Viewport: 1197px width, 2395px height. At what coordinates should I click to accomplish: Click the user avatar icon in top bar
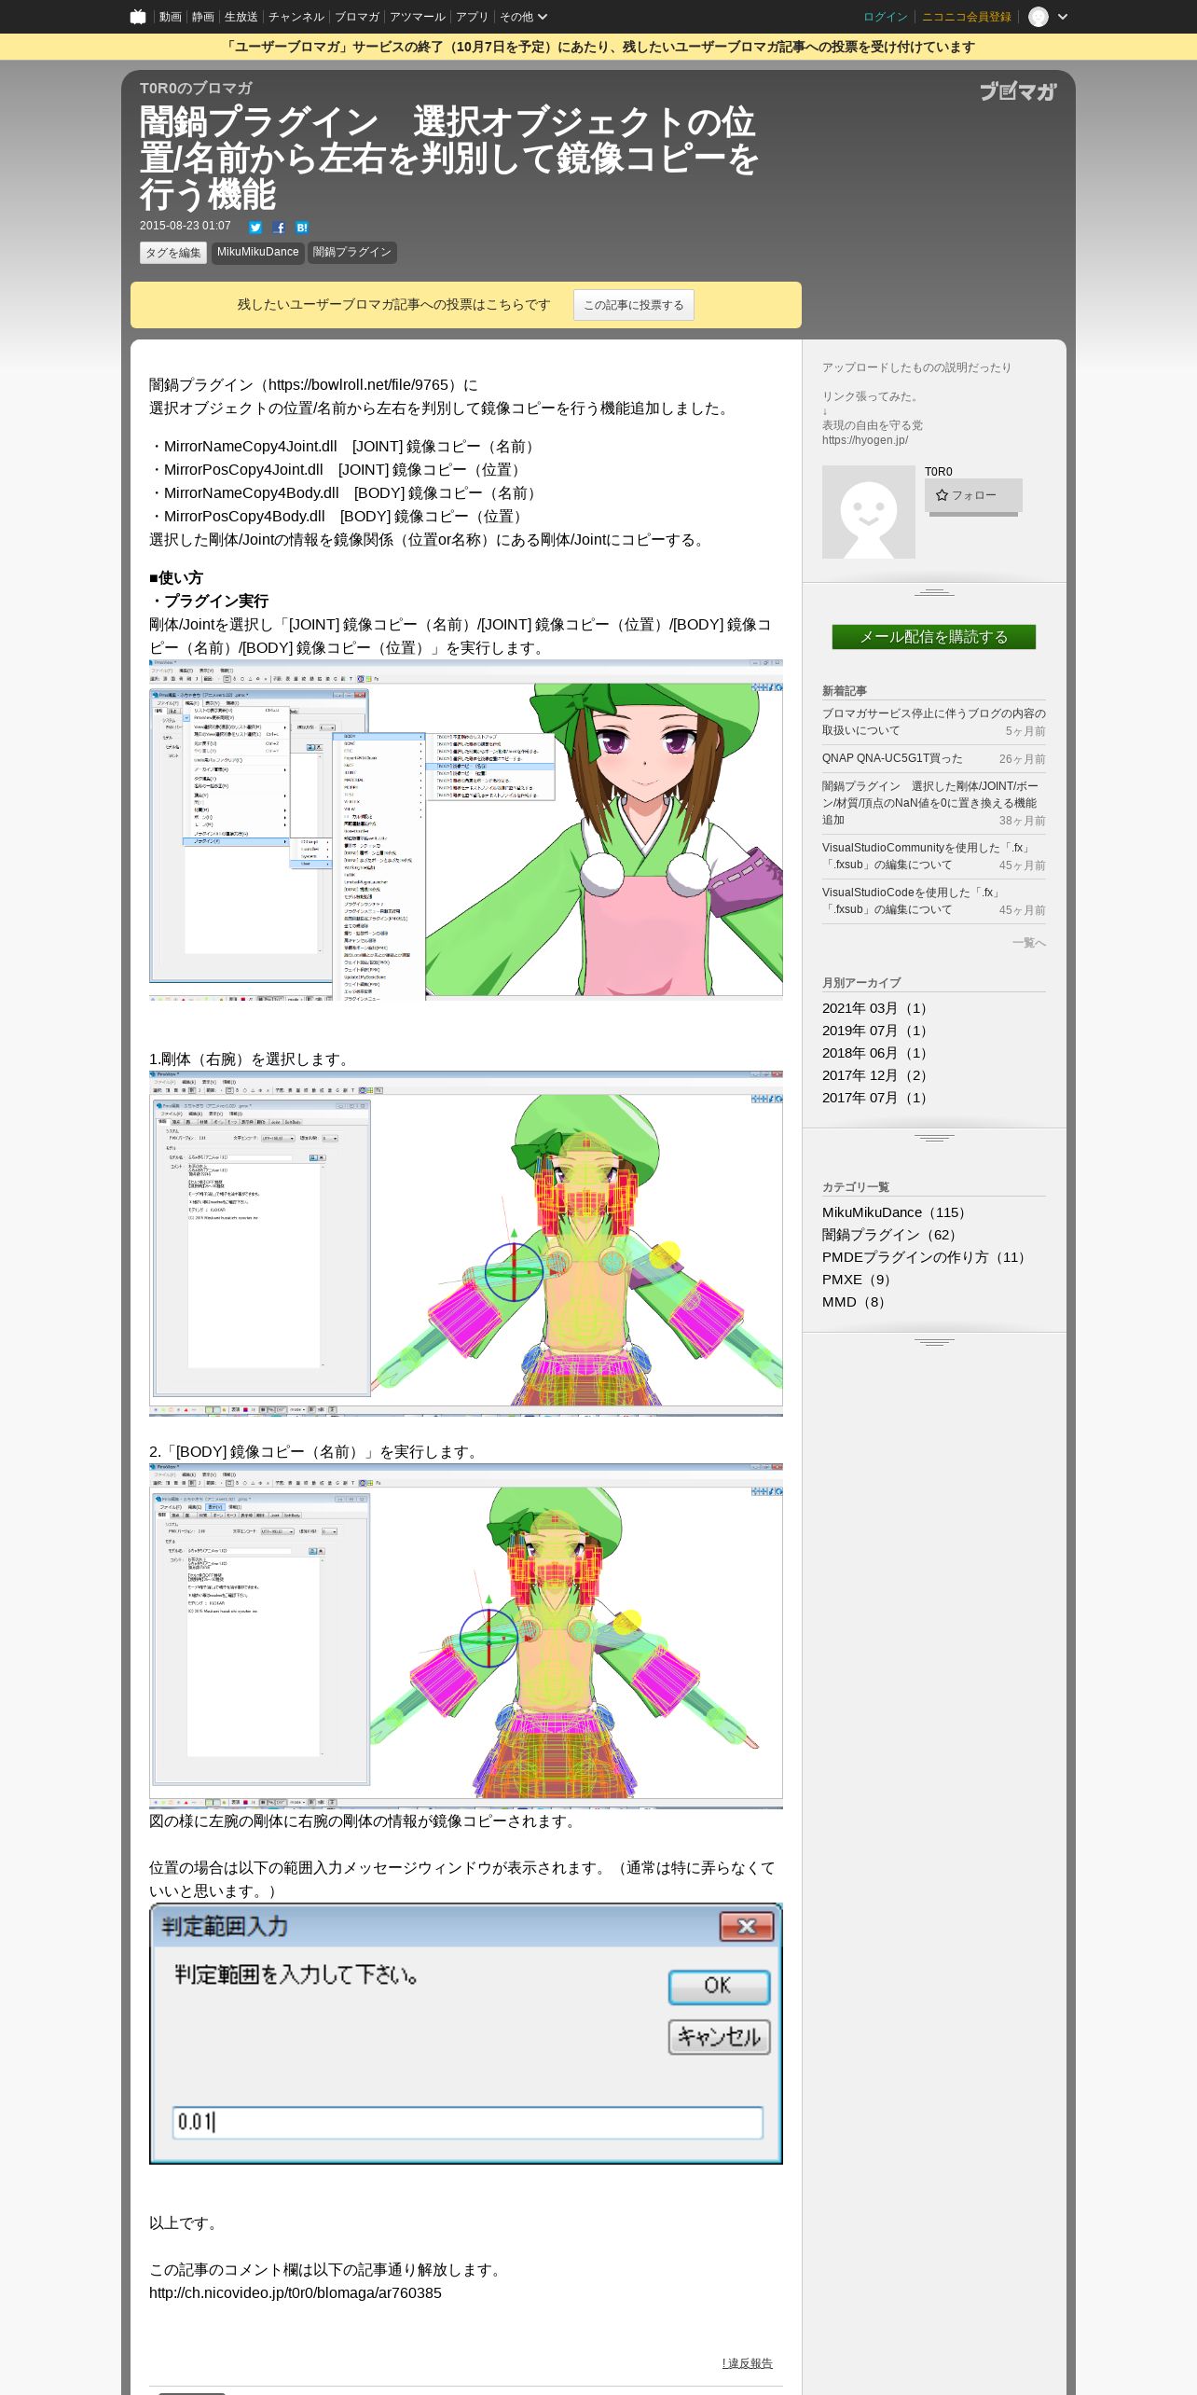coord(1039,17)
